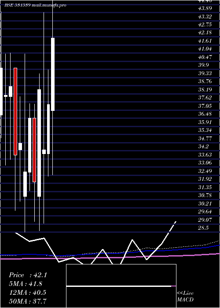Click the 37.62 price axis label

point(205,98)
